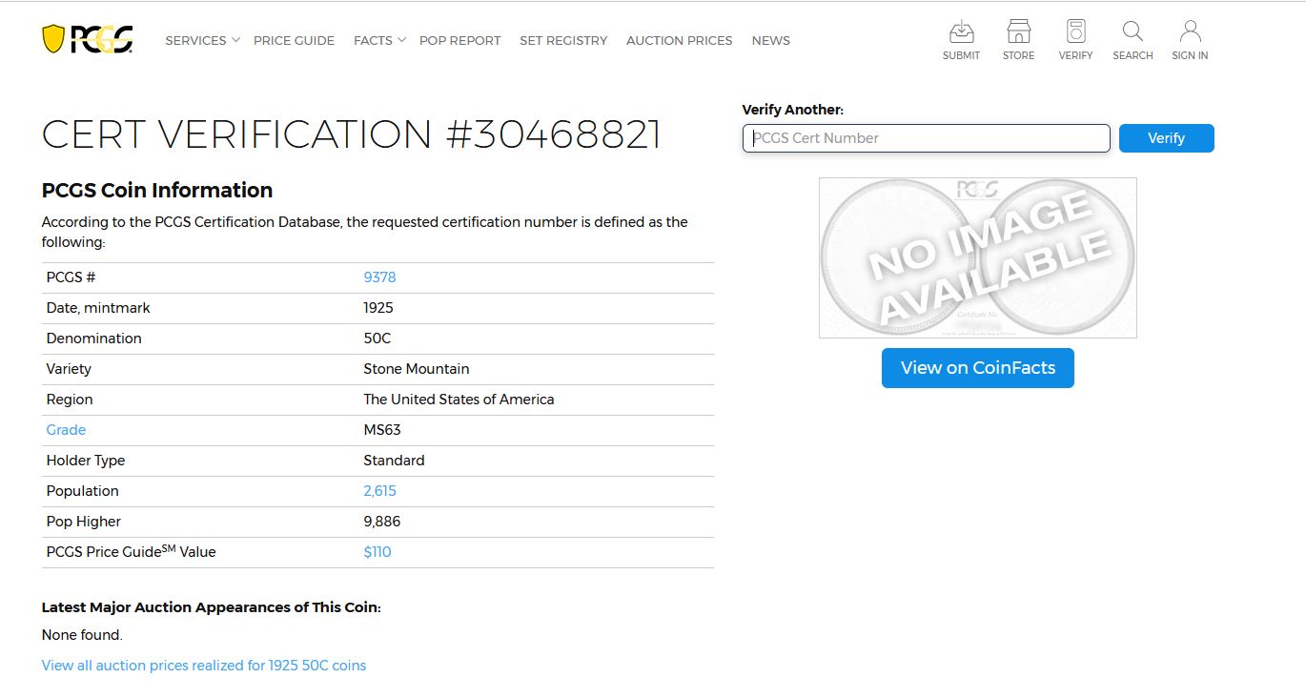
Task: Expand the Services dropdown menu
Action: [202, 40]
